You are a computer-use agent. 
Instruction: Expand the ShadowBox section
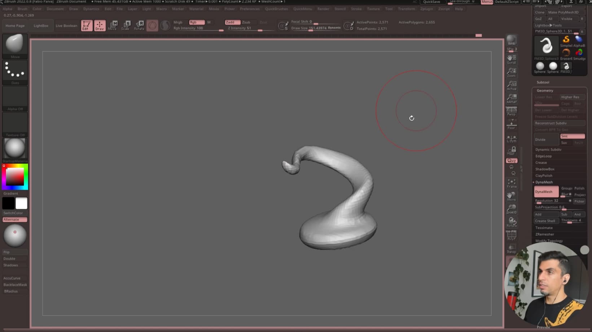545,169
